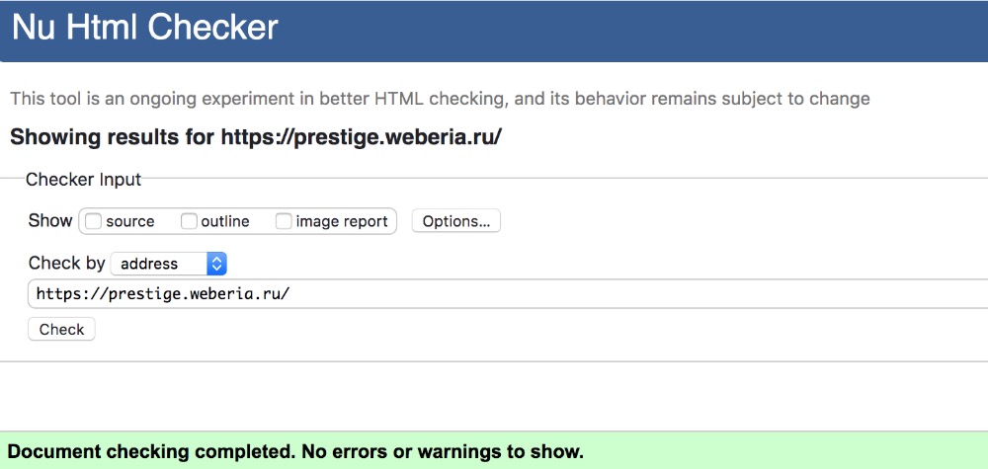Open the Options... button
This screenshot has height=469, width=988.
455,221
